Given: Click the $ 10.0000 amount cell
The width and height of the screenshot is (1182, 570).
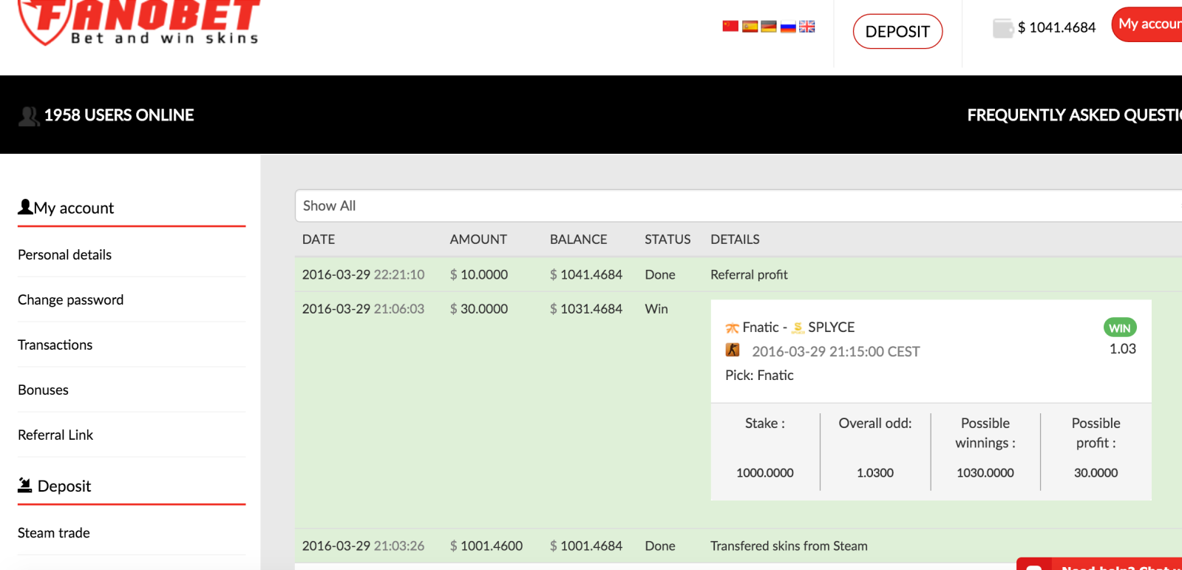Looking at the screenshot, I should pyautogui.click(x=479, y=275).
